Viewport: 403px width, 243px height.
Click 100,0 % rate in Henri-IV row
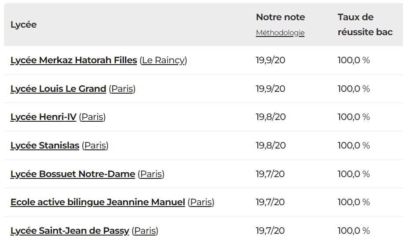[x=353, y=117]
